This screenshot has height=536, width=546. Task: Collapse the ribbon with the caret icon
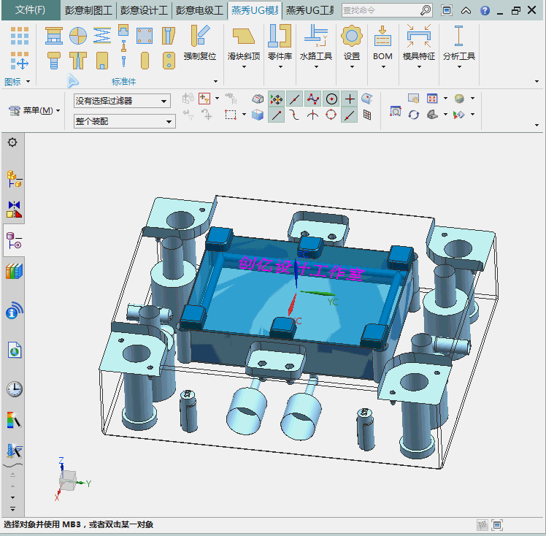point(466,10)
